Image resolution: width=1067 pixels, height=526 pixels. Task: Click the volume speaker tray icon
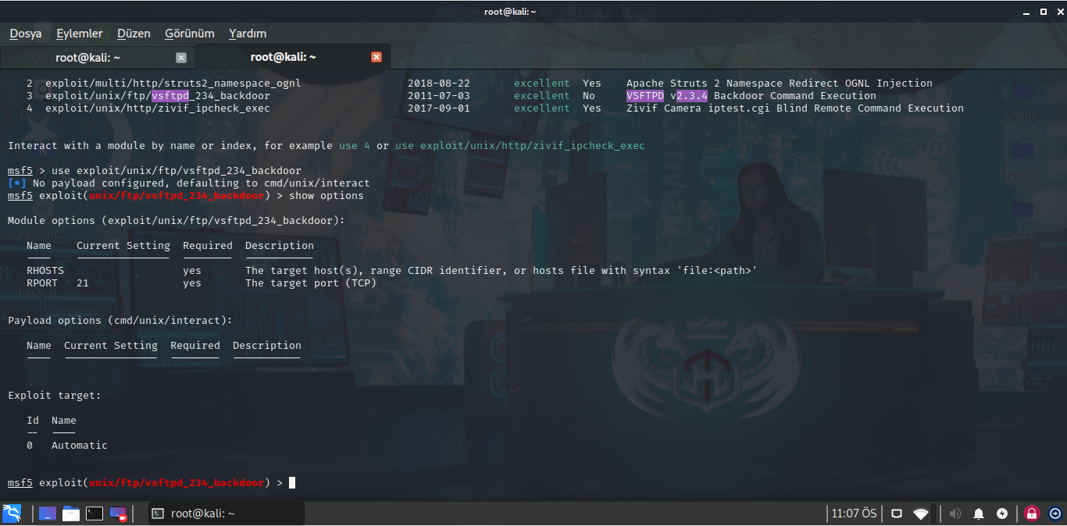coord(955,514)
